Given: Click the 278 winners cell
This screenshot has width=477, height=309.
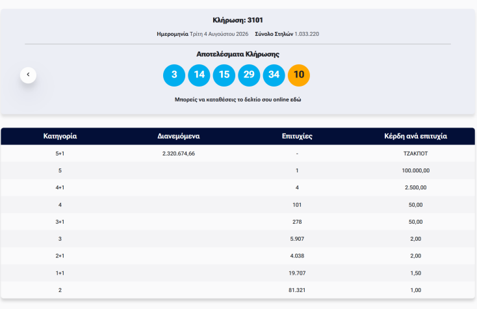Looking at the screenshot, I should point(297,222).
